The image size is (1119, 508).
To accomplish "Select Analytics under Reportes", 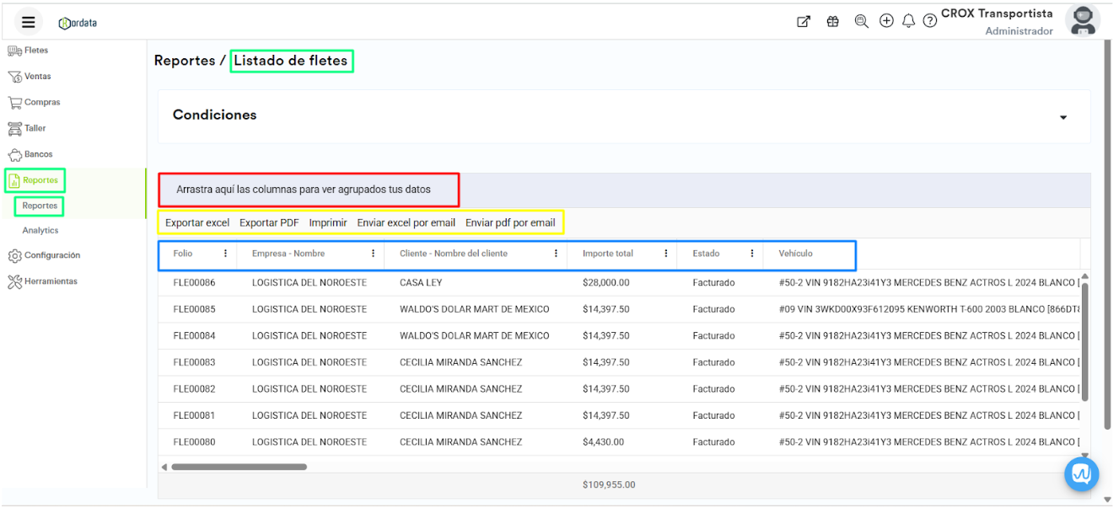I will click(40, 230).
